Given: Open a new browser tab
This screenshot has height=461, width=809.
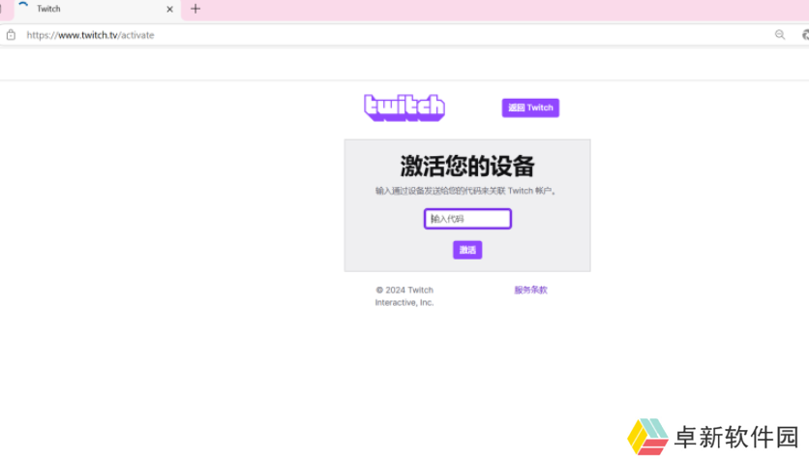Looking at the screenshot, I should 195,9.
